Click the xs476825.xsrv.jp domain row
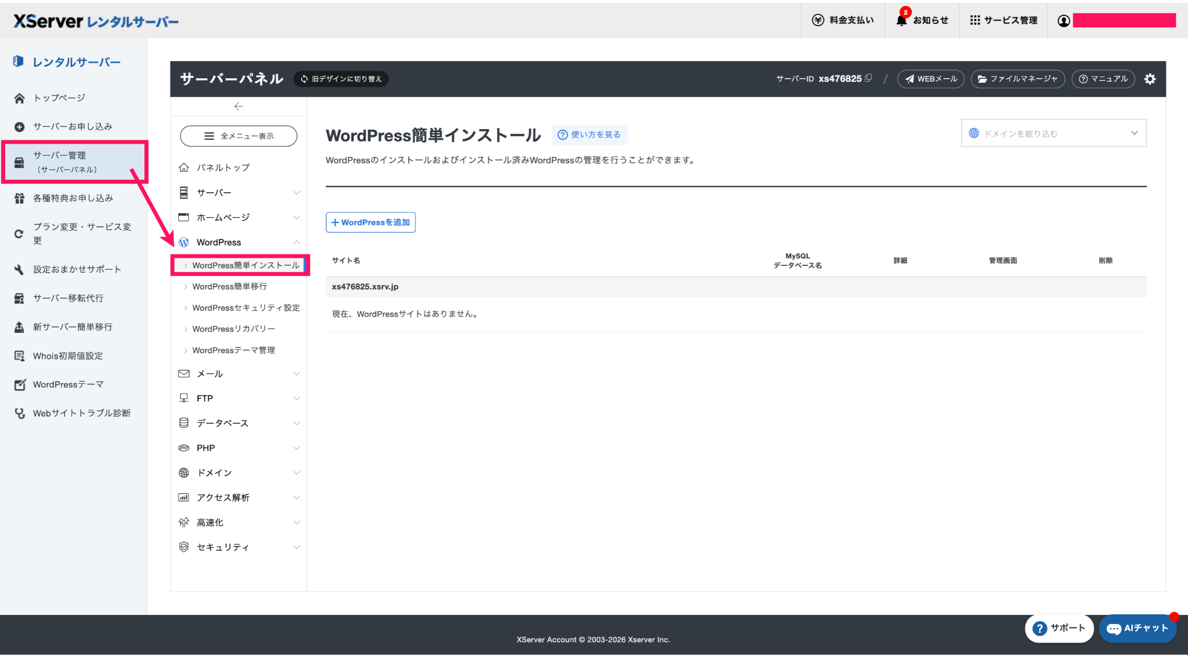Screen dimensions: 1188x656 click(736, 287)
